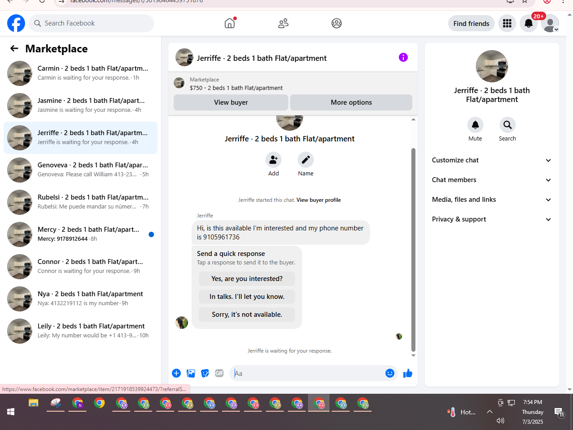The height and width of the screenshot is (430, 573).
Task: Select the Jerriffe conversation in list
Action: point(81,138)
